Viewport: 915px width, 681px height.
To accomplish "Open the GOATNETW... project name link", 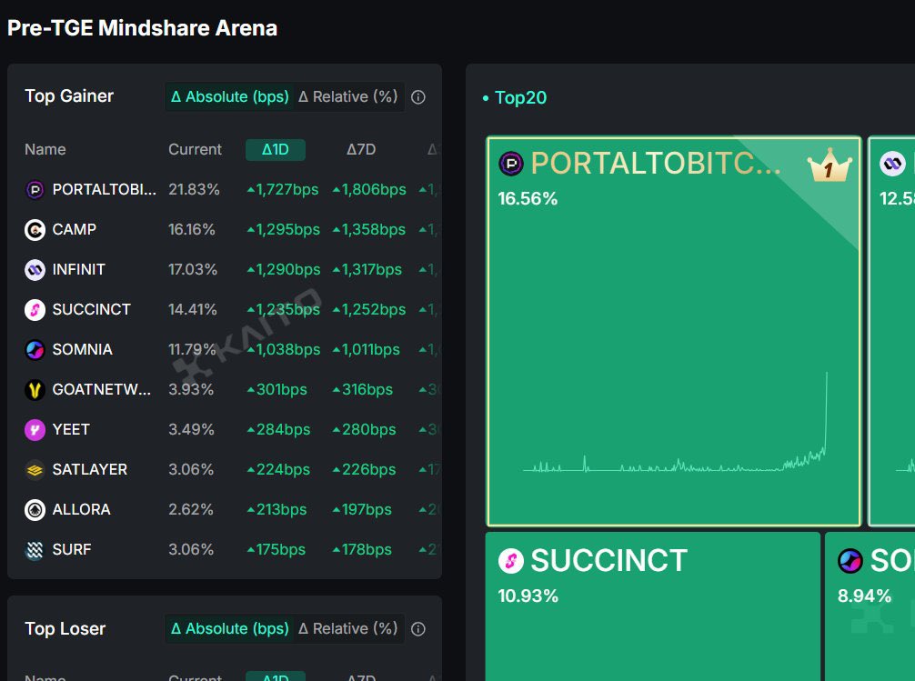I will tap(102, 389).
